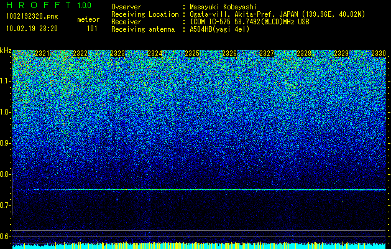Click the 0.7 kHz axis label

6,205
